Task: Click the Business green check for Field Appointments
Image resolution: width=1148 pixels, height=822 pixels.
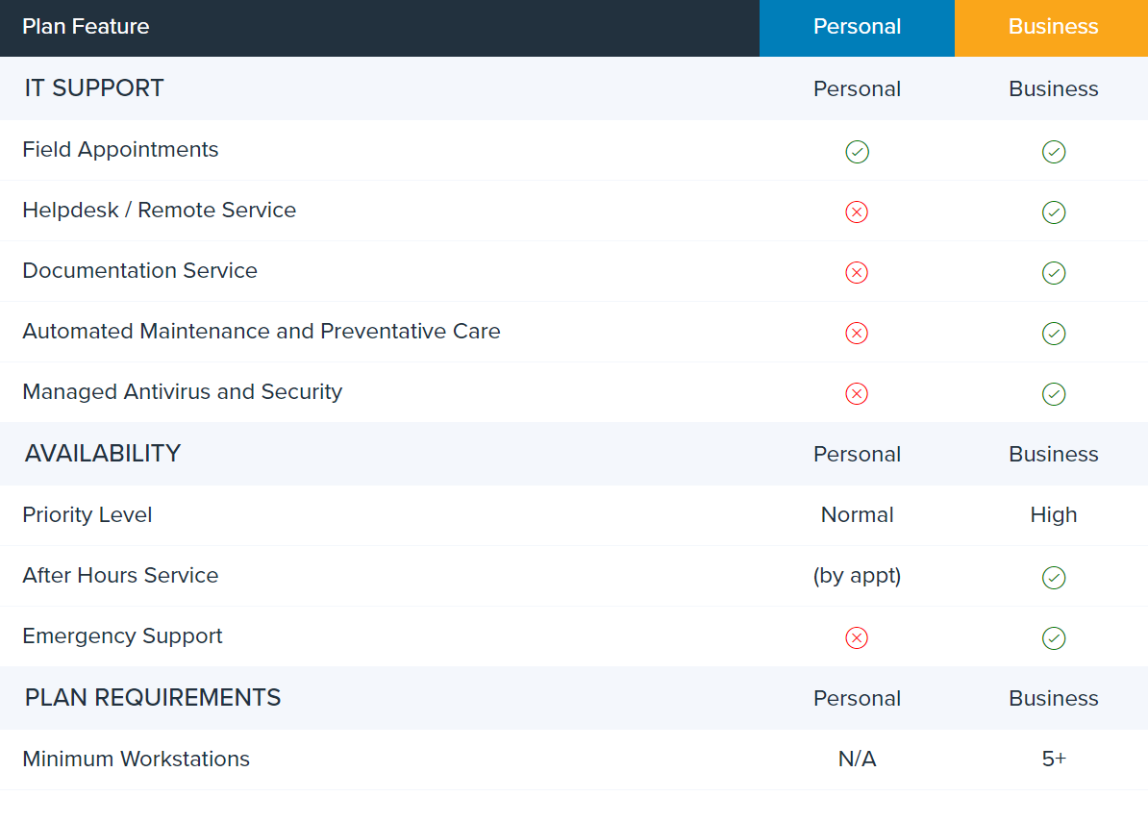Action: click(x=1054, y=152)
